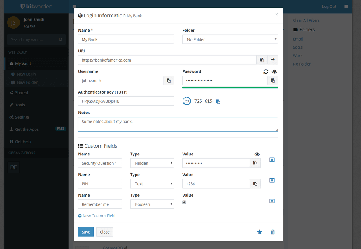Viewport: 361px width, 249px height.
Task: Open the Folder dropdown
Action: click(230, 39)
